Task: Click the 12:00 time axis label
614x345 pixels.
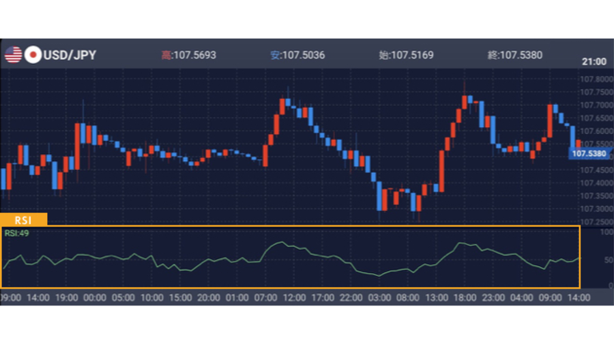Action: (x=294, y=298)
